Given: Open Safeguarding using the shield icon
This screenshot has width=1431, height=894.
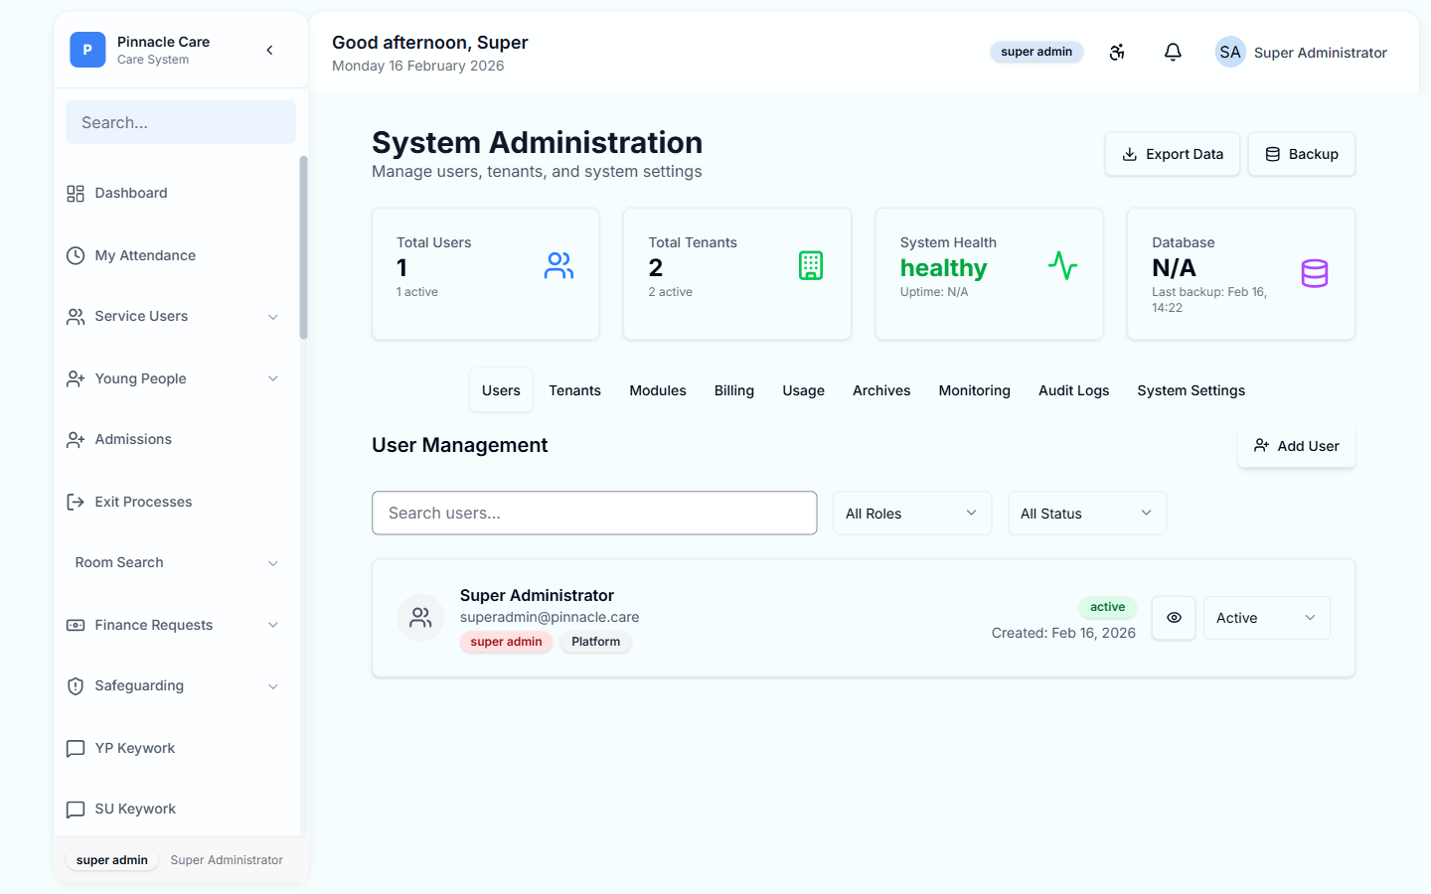Looking at the screenshot, I should pos(76,685).
